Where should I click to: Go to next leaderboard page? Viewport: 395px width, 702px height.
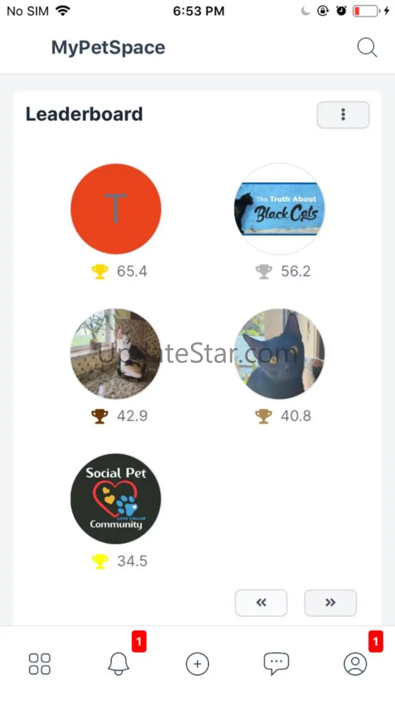pos(330,603)
